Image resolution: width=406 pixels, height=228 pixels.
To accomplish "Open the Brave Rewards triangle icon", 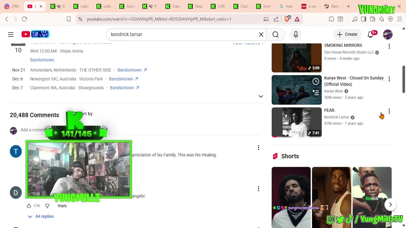I will coord(297,19).
